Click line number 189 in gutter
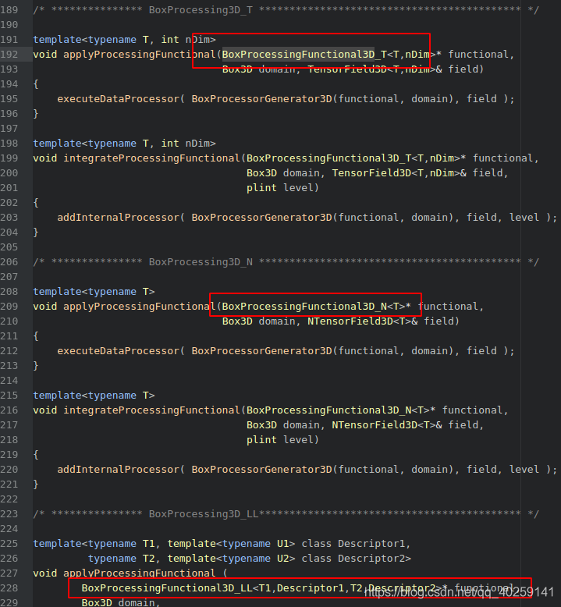The image size is (561, 607). 9,10
